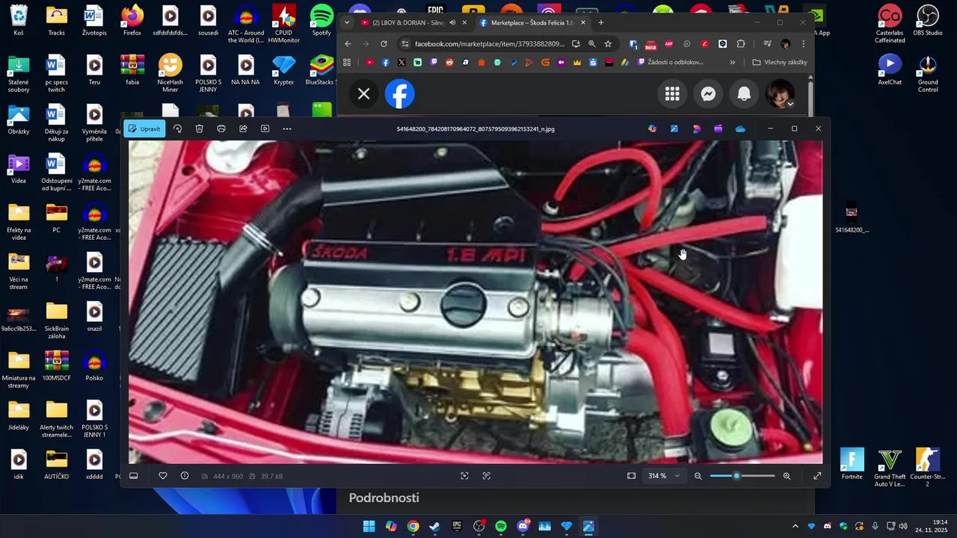Toggle filmstrip view in Photos bottom bar
Viewport: 957px width, 538px height.
[134, 476]
